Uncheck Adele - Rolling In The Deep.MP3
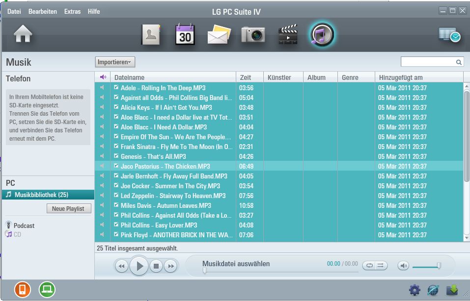The image size is (470, 301). 116,87
